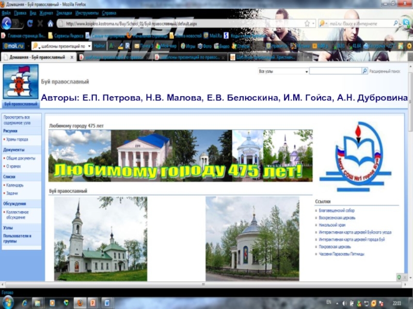Bookmark page using the star icon

coord(307,24)
